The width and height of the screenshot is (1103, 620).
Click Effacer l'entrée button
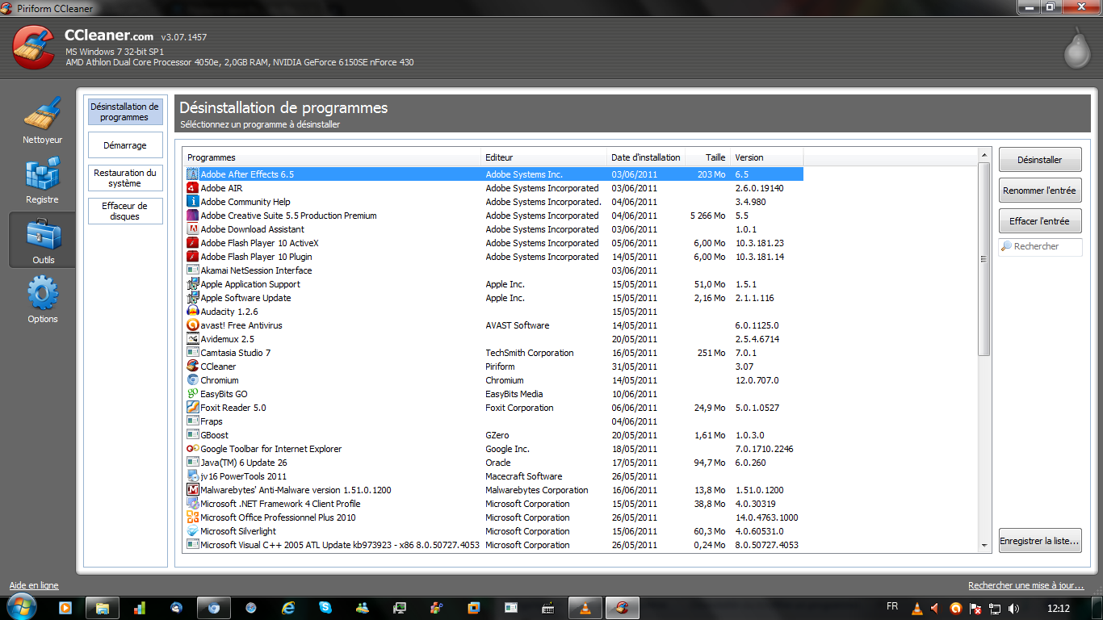pyautogui.click(x=1040, y=221)
